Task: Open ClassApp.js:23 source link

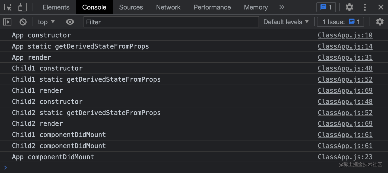Action: click(345, 157)
